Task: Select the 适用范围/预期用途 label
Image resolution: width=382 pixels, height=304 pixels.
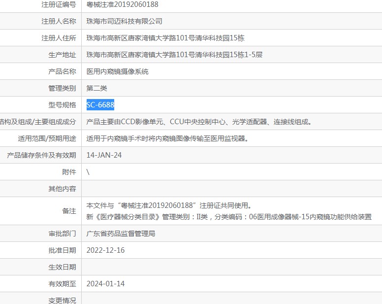Action: point(47,138)
